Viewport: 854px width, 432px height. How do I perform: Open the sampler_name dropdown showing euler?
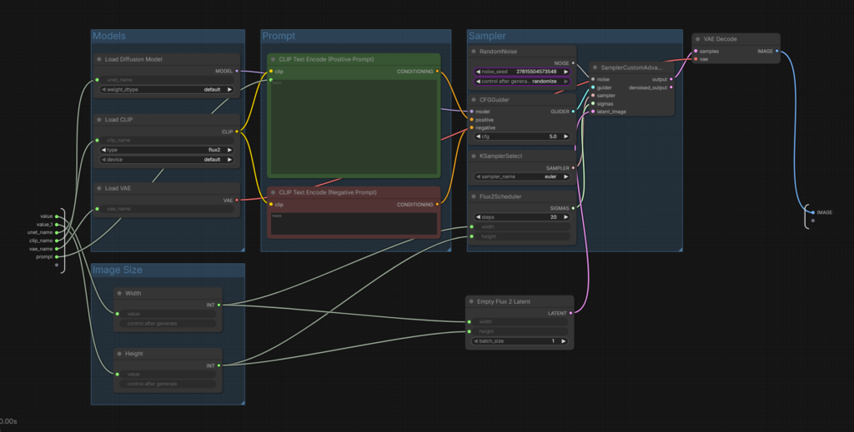522,176
